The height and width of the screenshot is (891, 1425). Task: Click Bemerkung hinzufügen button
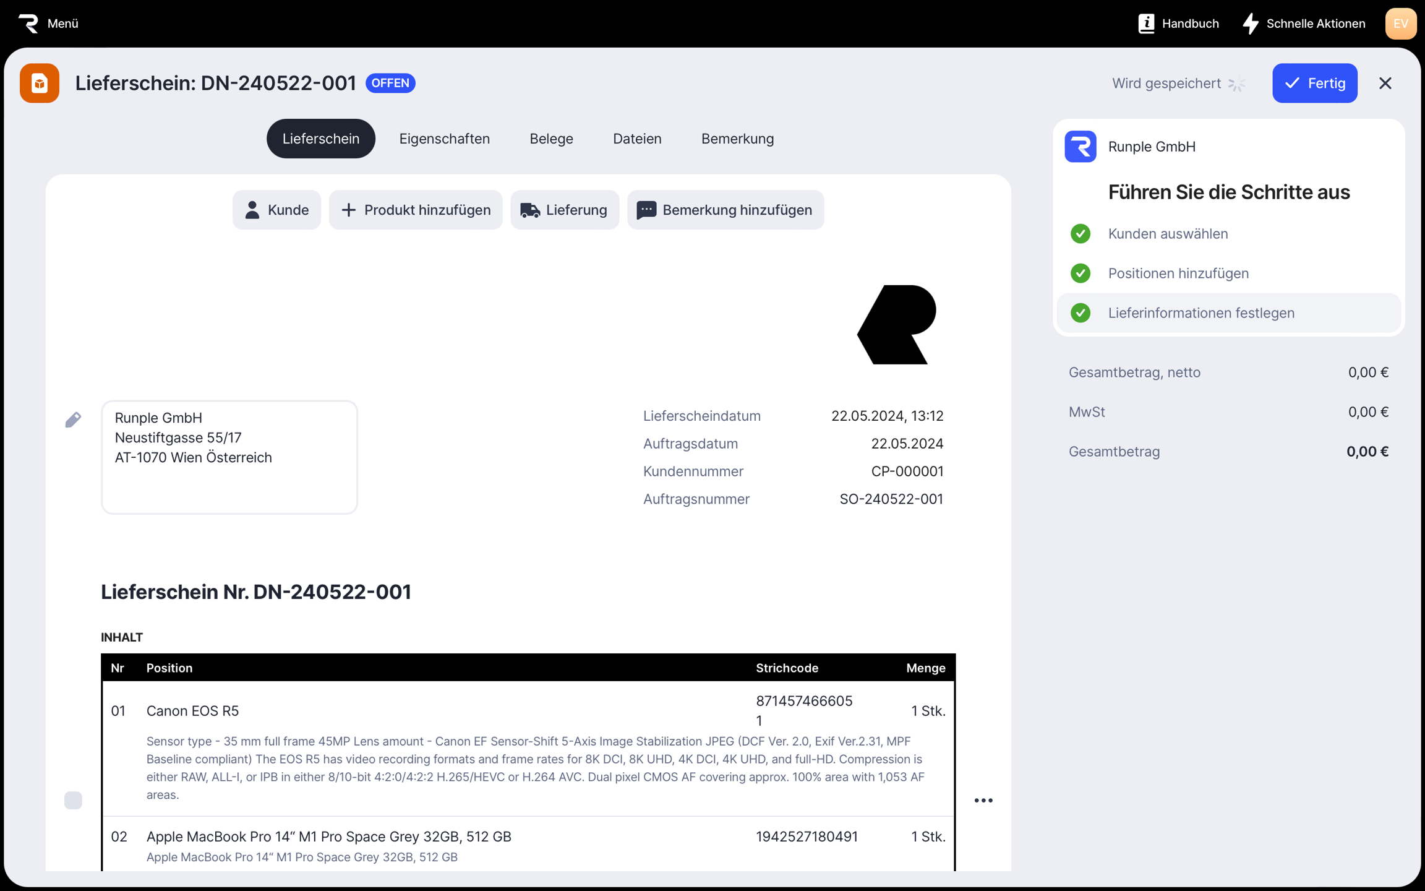725,210
